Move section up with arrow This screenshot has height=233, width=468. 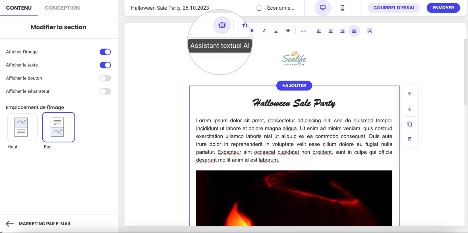[x=410, y=94]
